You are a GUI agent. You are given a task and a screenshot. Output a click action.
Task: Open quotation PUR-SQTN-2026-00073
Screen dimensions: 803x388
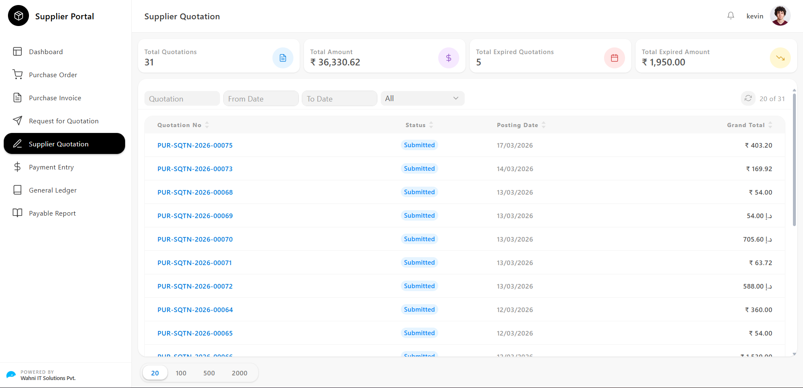click(195, 169)
